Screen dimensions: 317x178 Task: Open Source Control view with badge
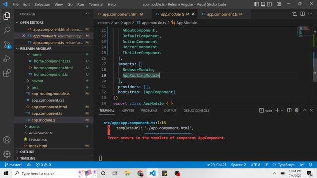click(7, 44)
